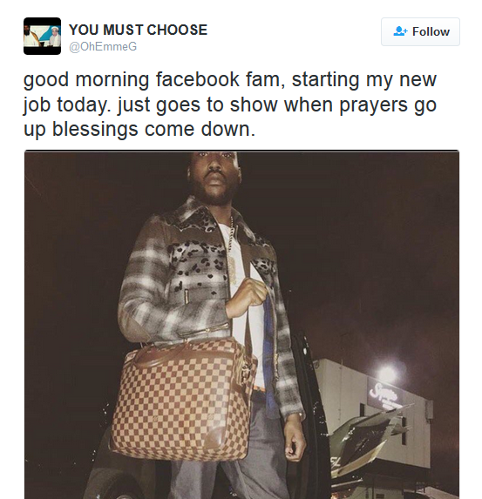Click the Follow button

pyautogui.click(x=420, y=31)
